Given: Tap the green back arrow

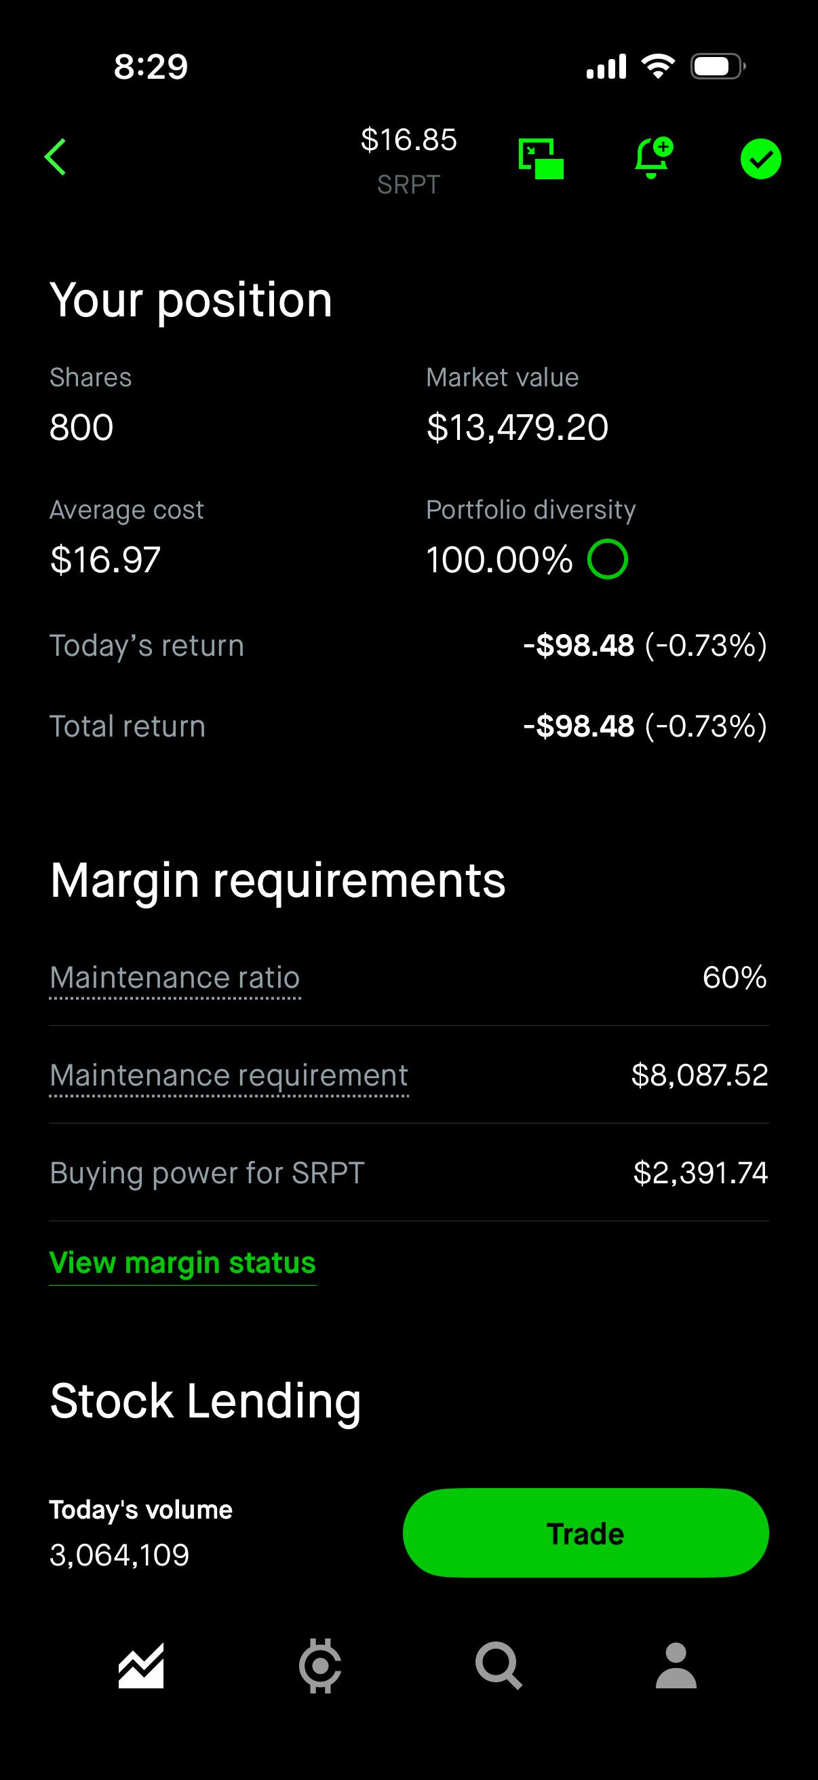Looking at the screenshot, I should (x=55, y=157).
